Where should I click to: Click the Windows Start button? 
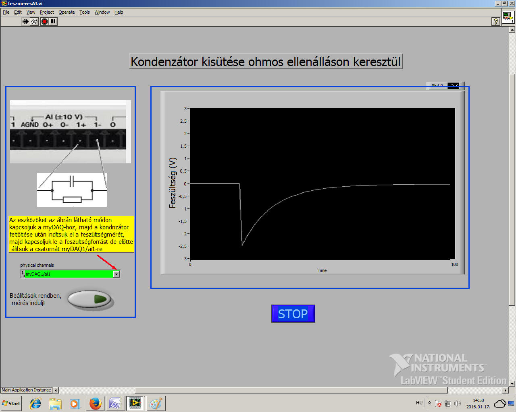11,403
